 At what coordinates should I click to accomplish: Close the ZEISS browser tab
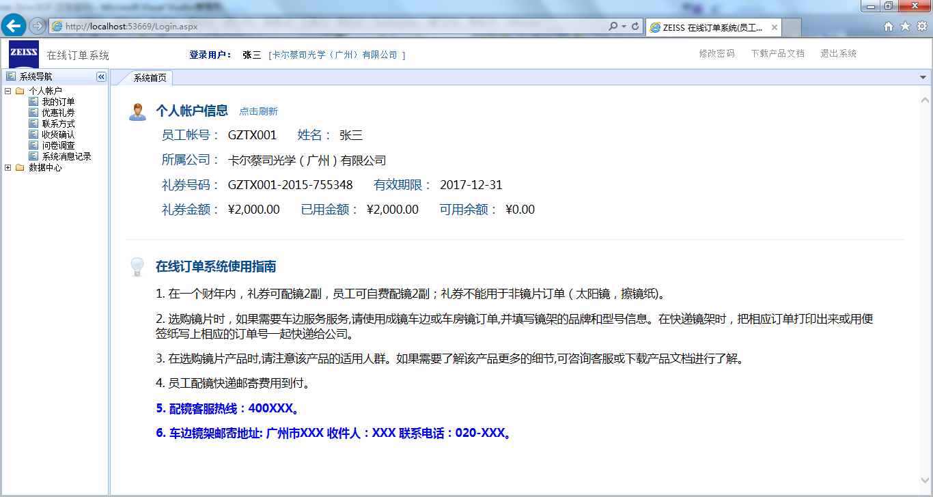(774, 28)
